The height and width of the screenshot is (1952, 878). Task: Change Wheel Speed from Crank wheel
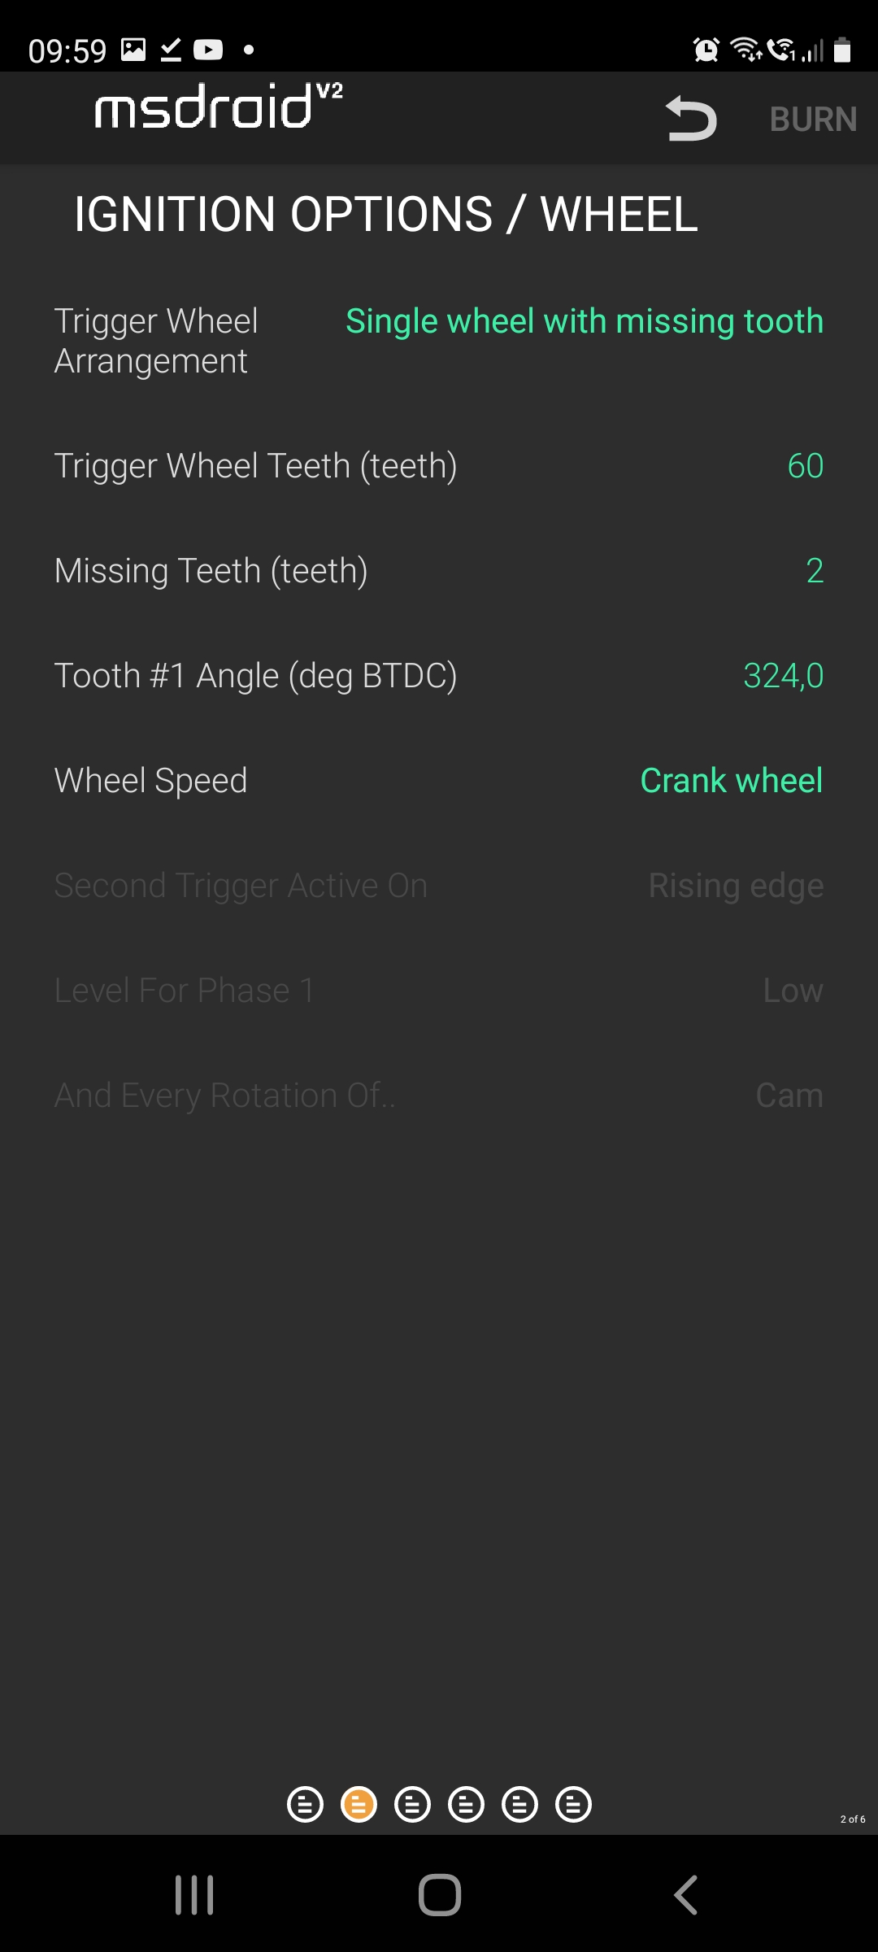click(x=731, y=781)
